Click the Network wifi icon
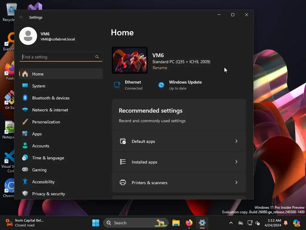 25,110
